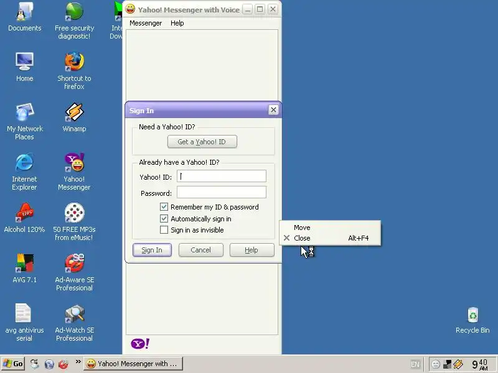This screenshot has height=373, width=498.
Task: Launch Yahoo! Messenger desktop shortcut
Action: (x=74, y=172)
